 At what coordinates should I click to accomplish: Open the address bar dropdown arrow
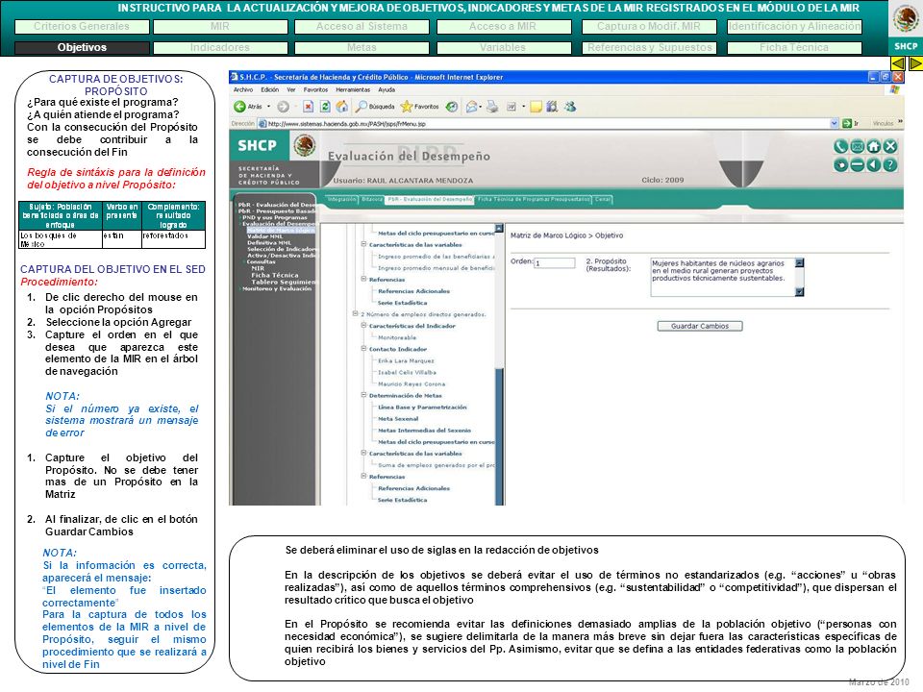(835, 124)
